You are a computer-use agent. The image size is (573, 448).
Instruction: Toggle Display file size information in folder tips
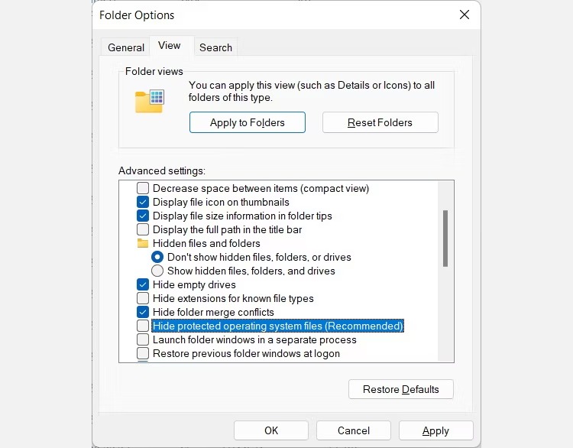coord(143,216)
